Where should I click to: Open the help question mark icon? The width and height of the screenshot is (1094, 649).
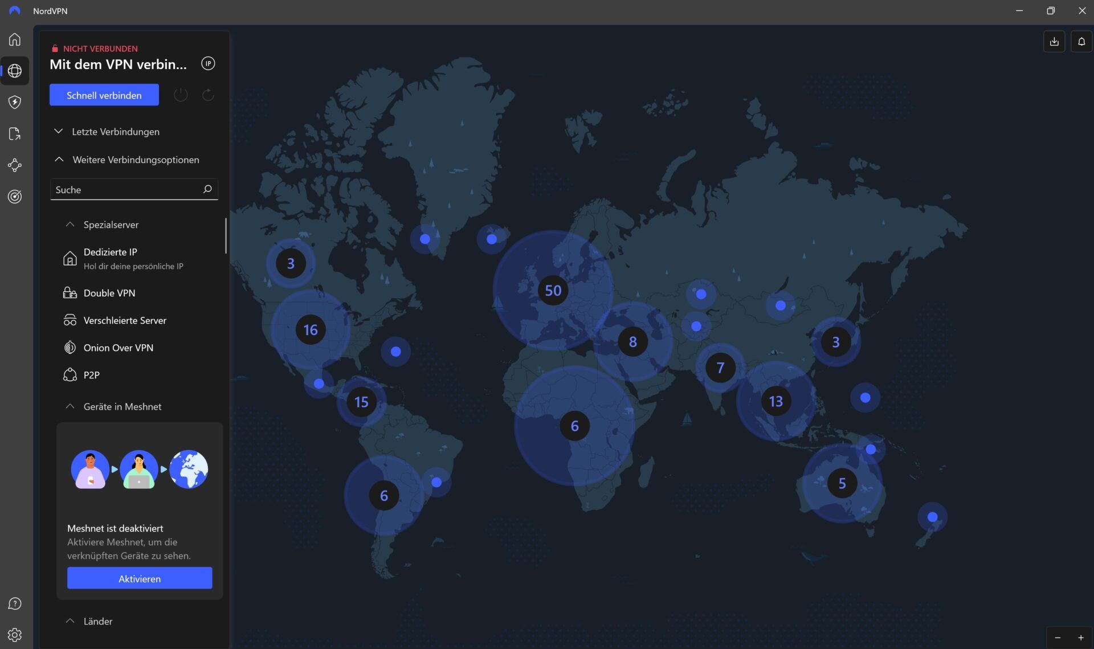click(15, 603)
